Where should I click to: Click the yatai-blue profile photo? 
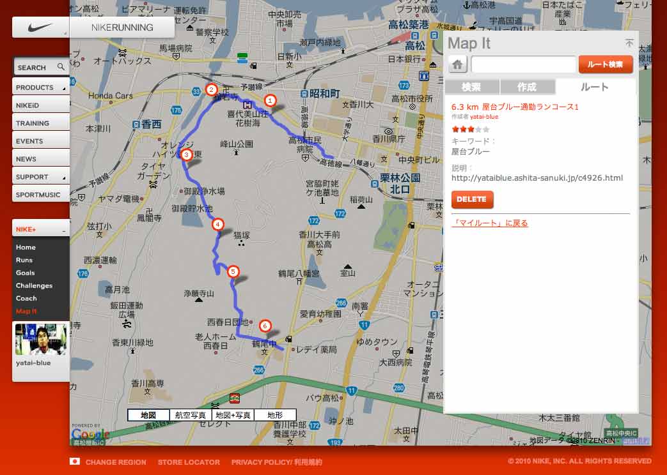41,339
